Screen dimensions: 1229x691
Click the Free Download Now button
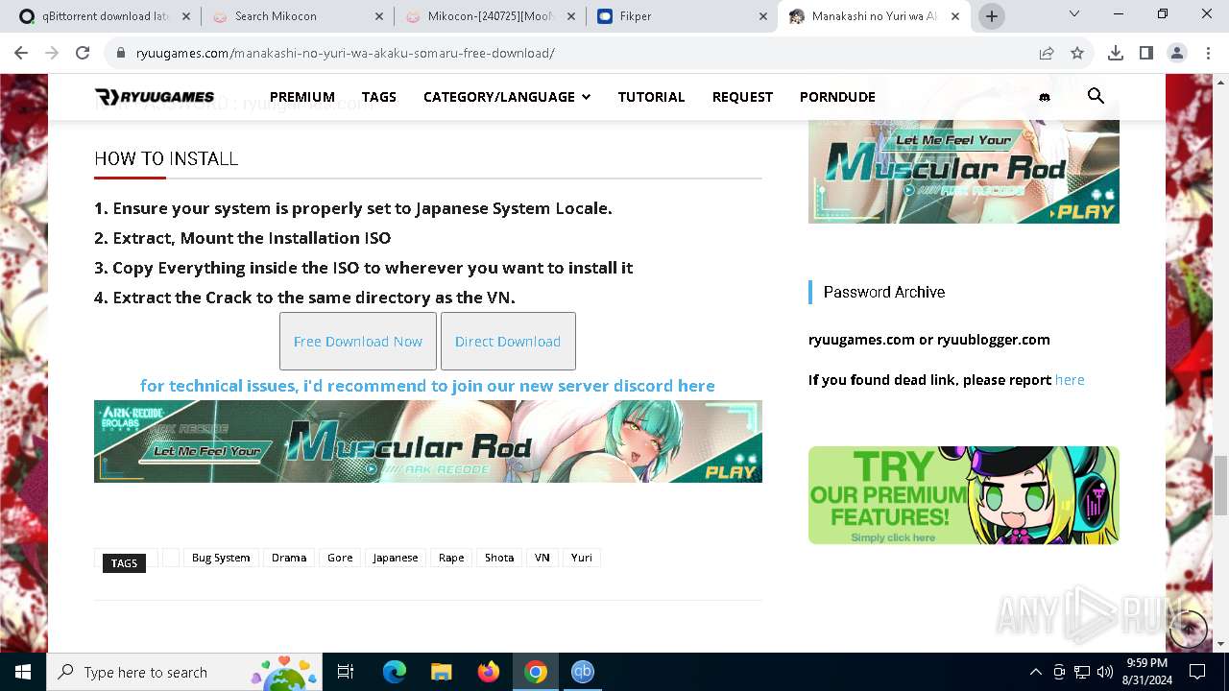click(358, 341)
